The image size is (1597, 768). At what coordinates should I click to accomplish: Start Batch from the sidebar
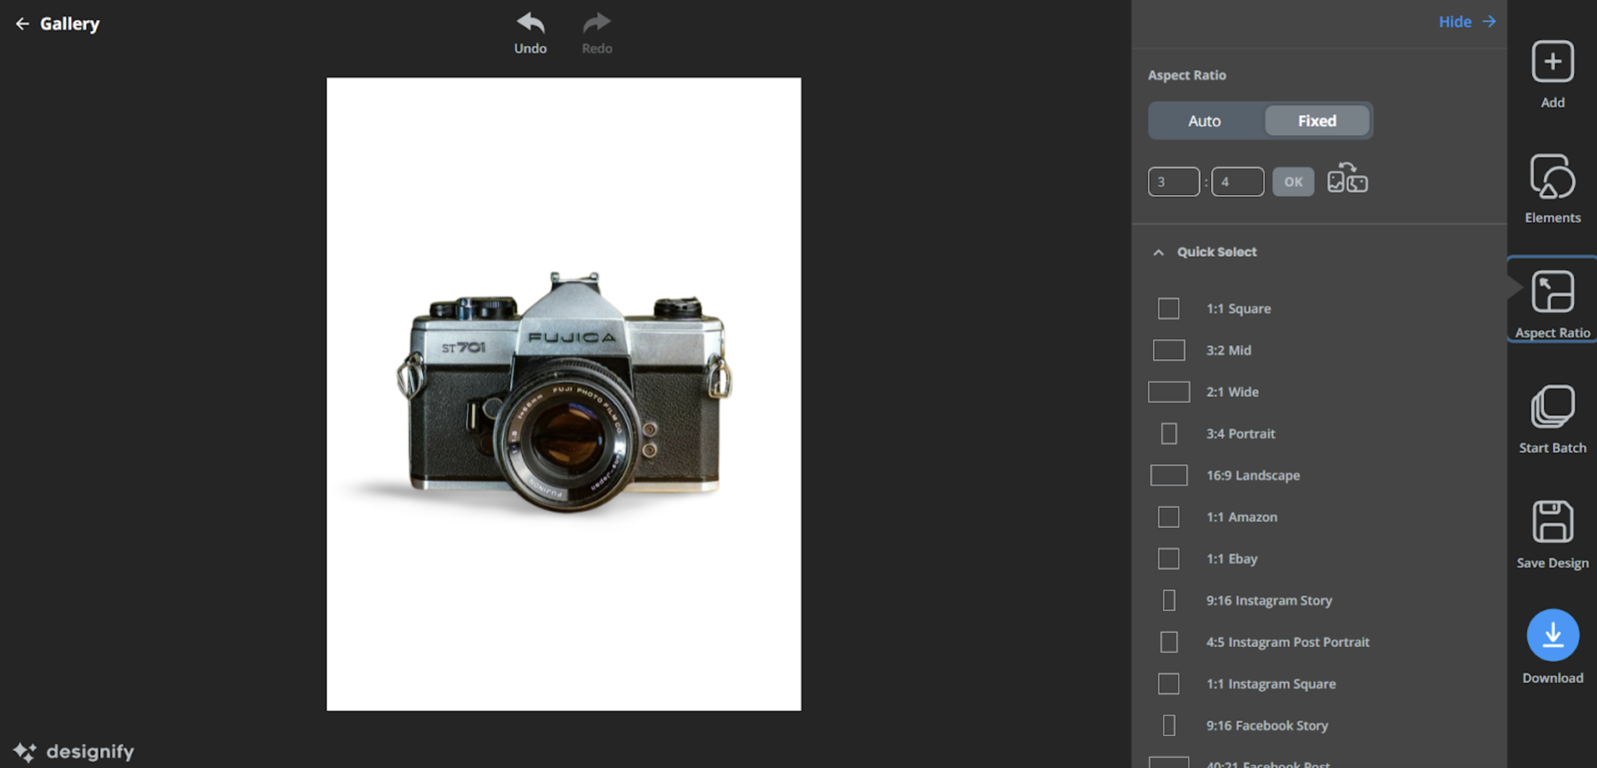click(x=1553, y=419)
